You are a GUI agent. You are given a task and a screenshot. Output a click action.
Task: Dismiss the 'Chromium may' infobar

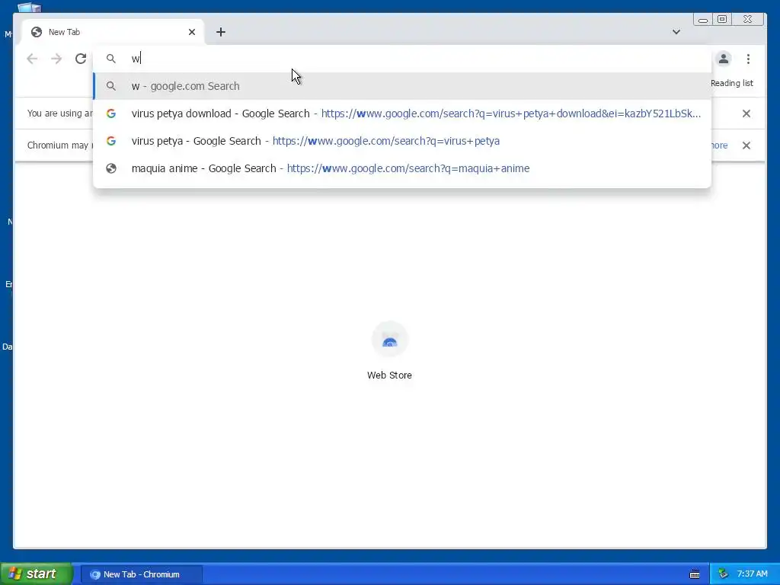coord(746,145)
